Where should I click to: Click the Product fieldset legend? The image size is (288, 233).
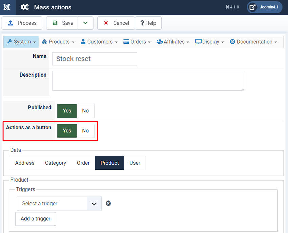click(x=19, y=180)
